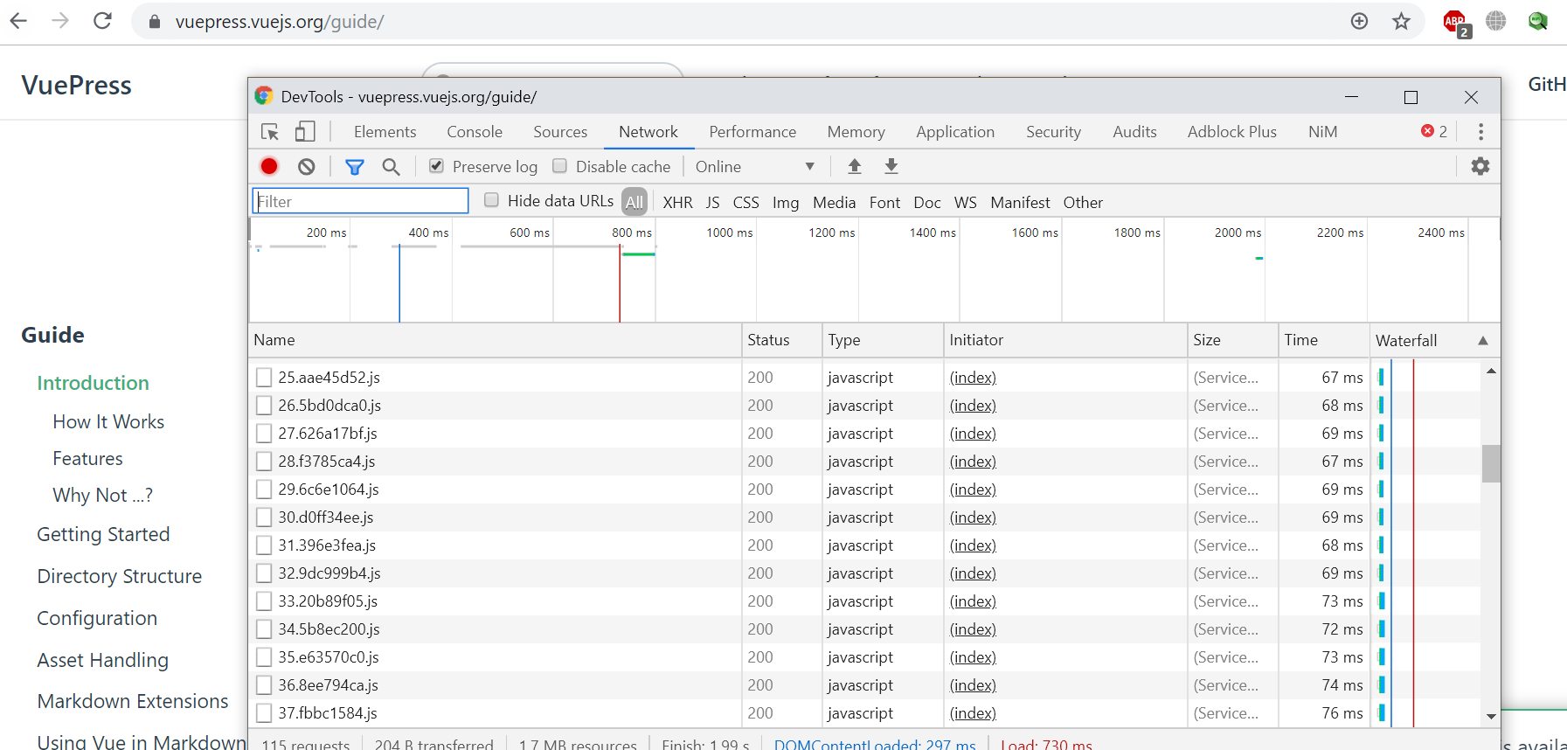Import HAR file with upload arrow
1567x750 pixels.
point(855,166)
